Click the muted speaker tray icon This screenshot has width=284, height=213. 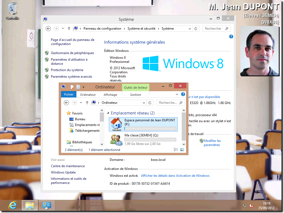click(251, 206)
